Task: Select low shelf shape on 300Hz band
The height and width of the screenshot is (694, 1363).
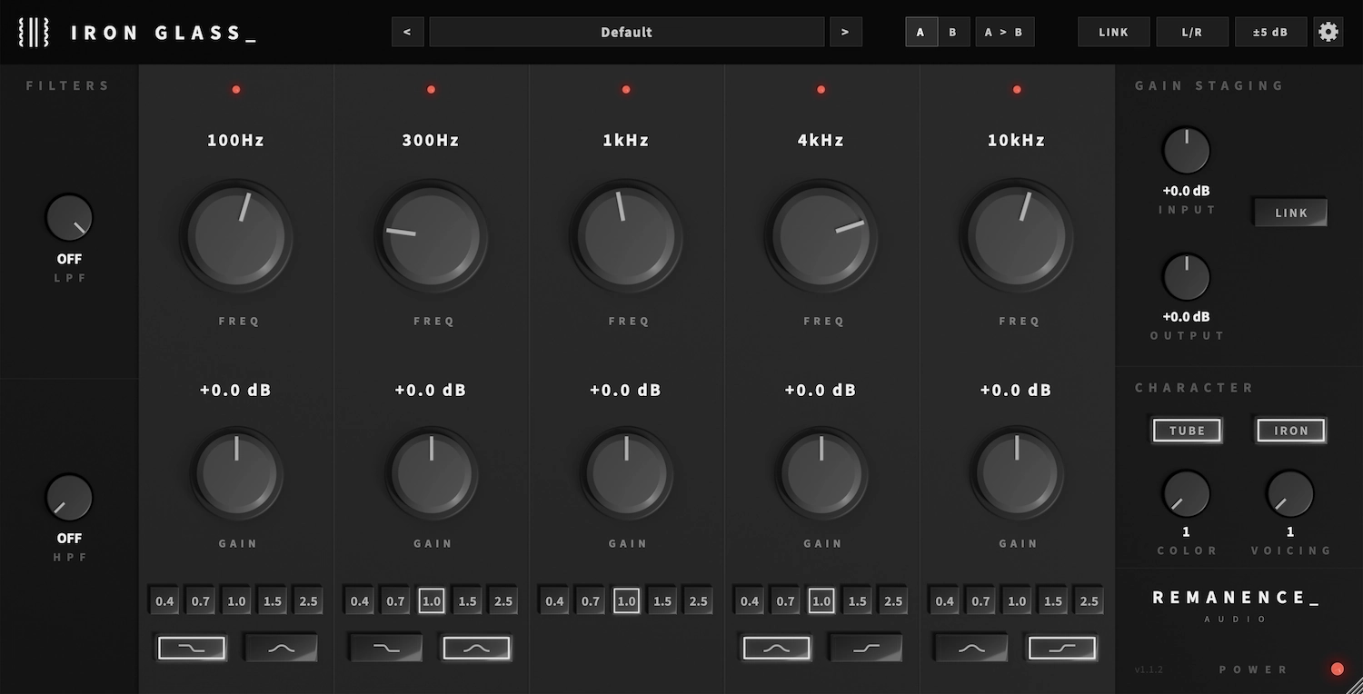Action: 386,648
